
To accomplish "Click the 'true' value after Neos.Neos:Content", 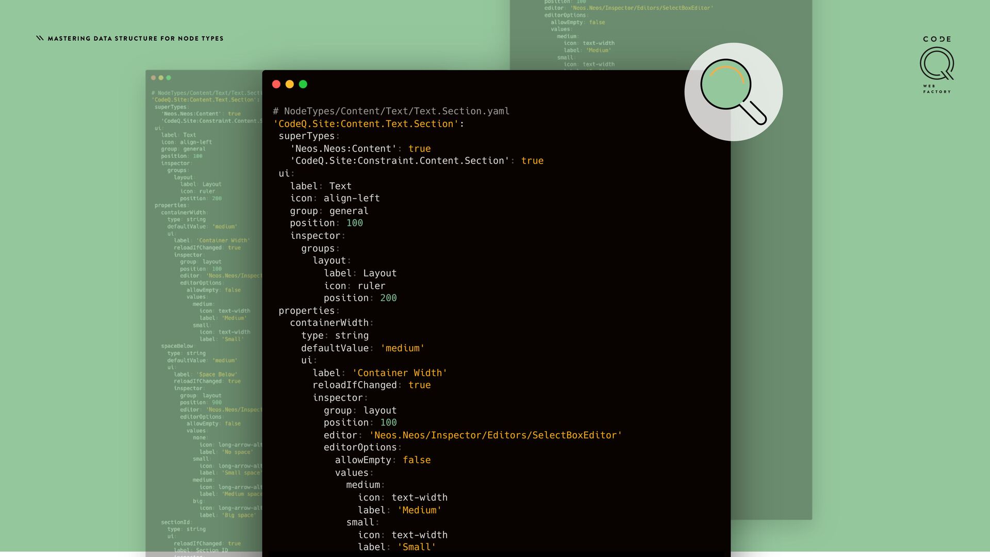I will (419, 149).
